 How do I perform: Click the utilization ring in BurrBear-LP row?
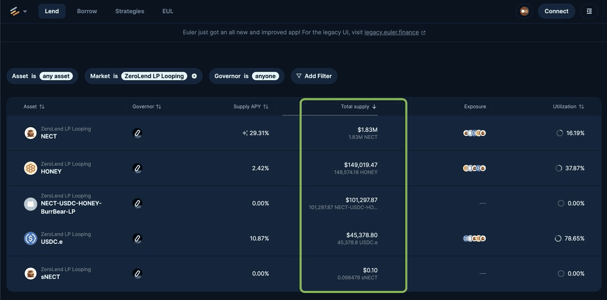click(561, 203)
